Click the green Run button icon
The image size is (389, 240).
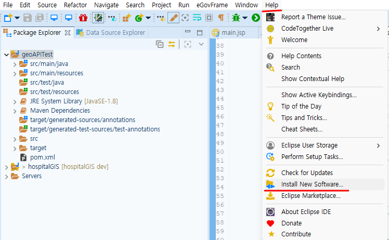[256, 18]
